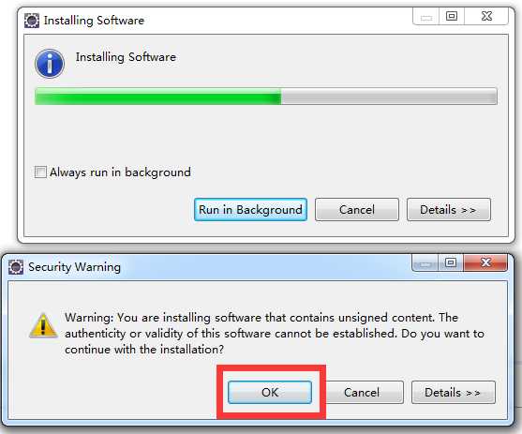
Task: Confirm the unsigned content warning with OK
Action: pos(270,393)
